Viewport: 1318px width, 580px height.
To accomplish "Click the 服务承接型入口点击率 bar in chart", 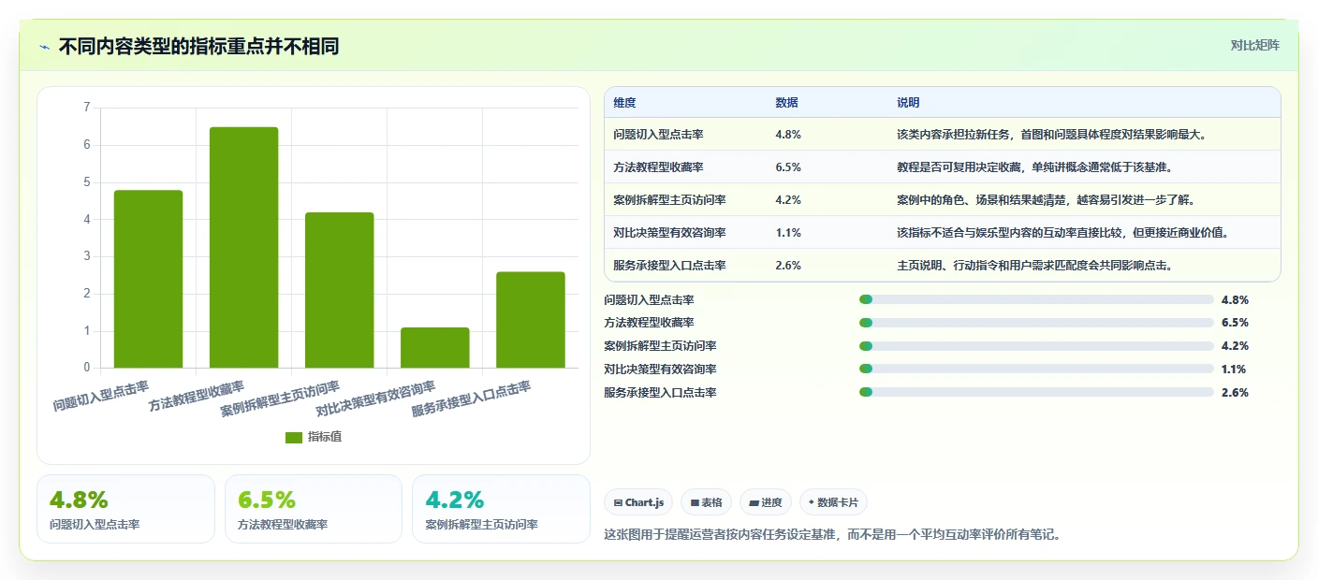I will [530, 320].
